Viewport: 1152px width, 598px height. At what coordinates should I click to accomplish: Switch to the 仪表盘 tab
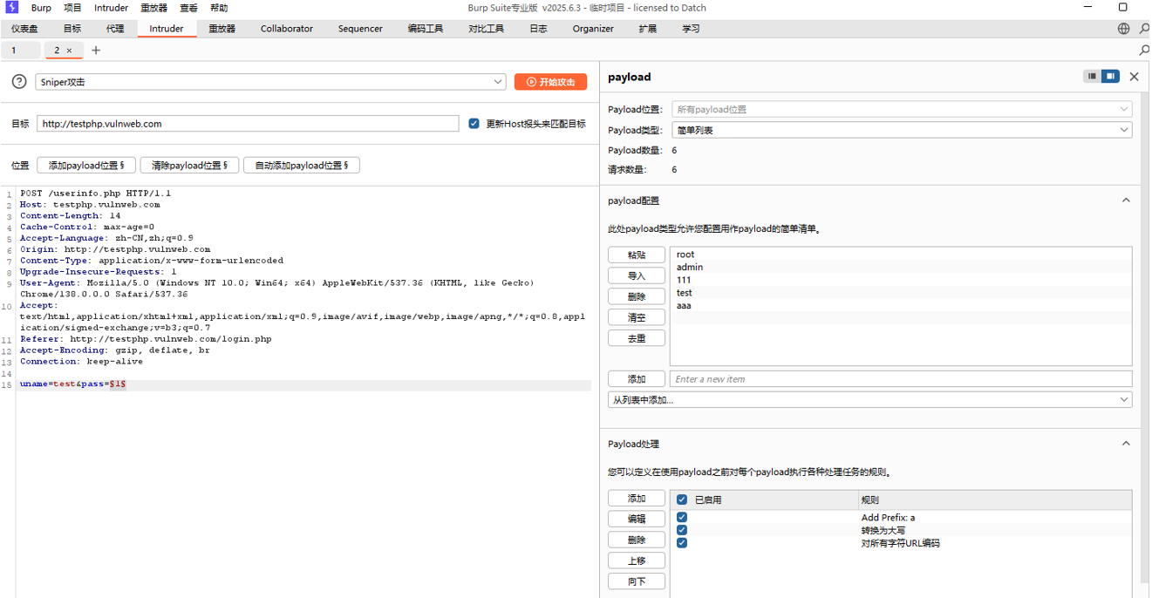(24, 29)
